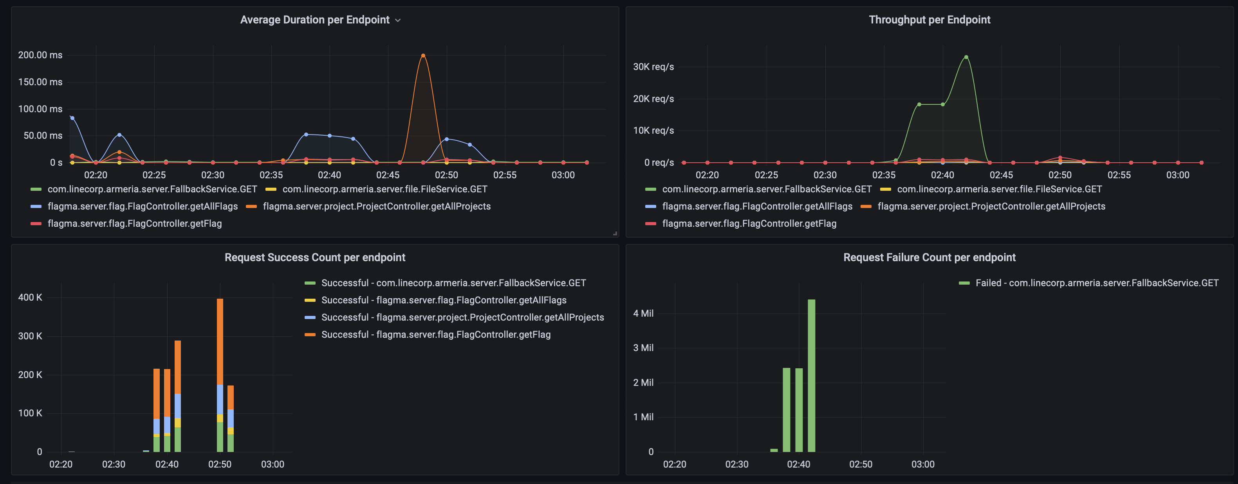
Task: Open the Average Duration per Endpoint title chevron
Action: pos(397,20)
